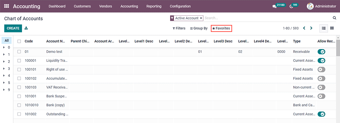This screenshot has height=123, width=340.
Task: Open the Customers menu
Action: pos(82,6)
